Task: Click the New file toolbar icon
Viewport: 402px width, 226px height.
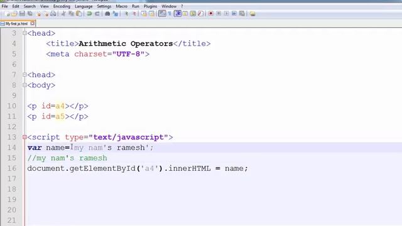Action: tap(7, 14)
